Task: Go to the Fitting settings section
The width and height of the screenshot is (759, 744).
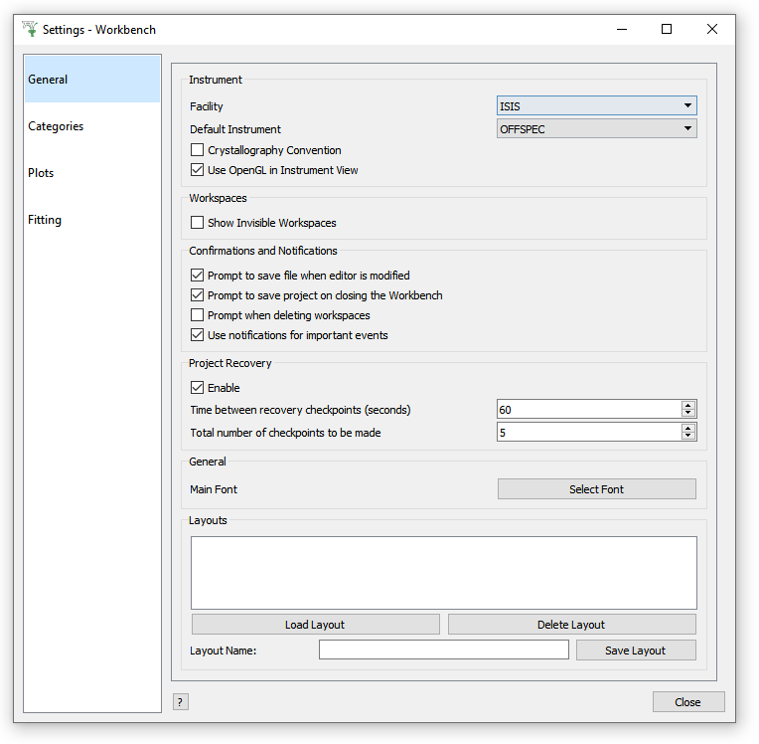Action: click(x=45, y=220)
